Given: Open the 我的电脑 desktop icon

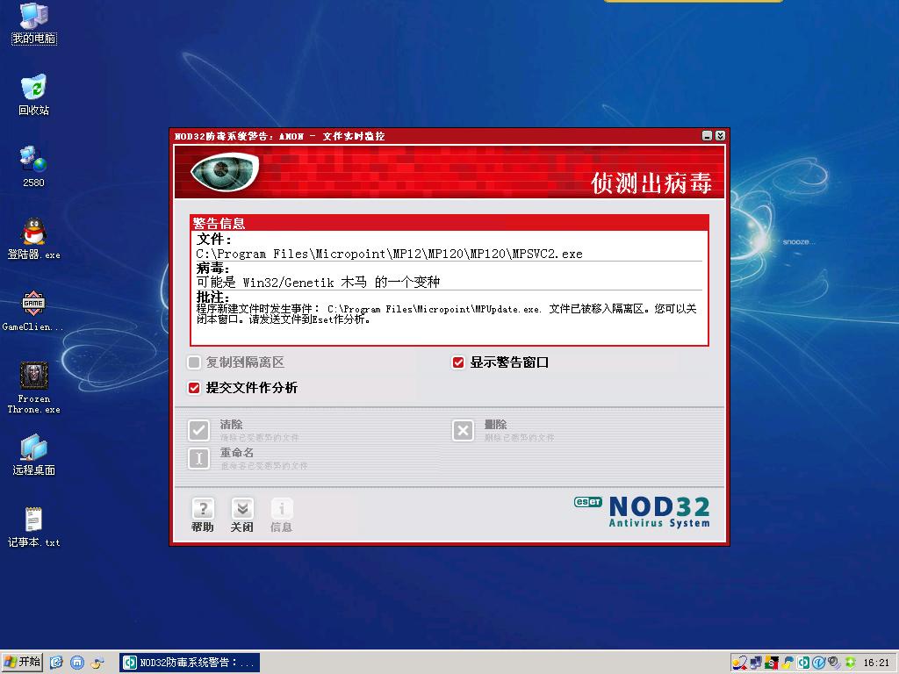Looking at the screenshot, I should (x=34, y=23).
